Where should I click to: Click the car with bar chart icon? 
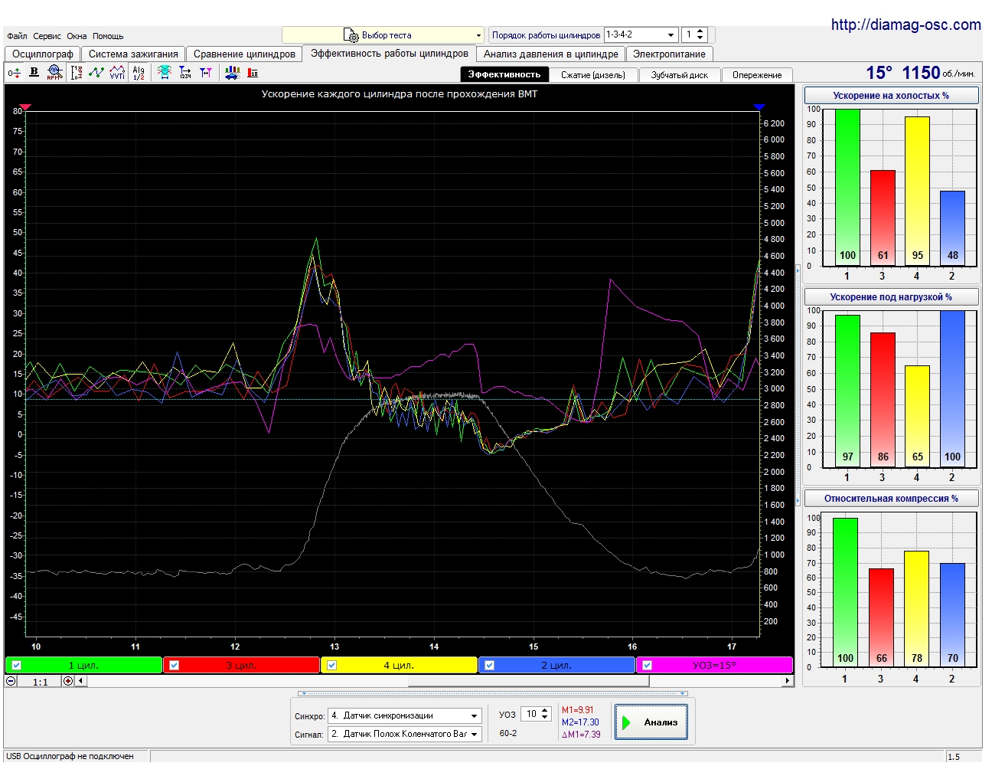[x=232, y=72]
